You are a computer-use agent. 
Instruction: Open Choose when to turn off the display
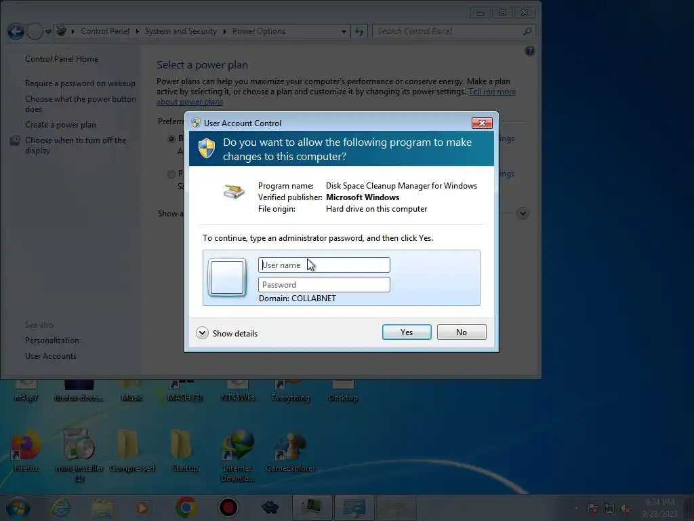(x=75, y=145)
